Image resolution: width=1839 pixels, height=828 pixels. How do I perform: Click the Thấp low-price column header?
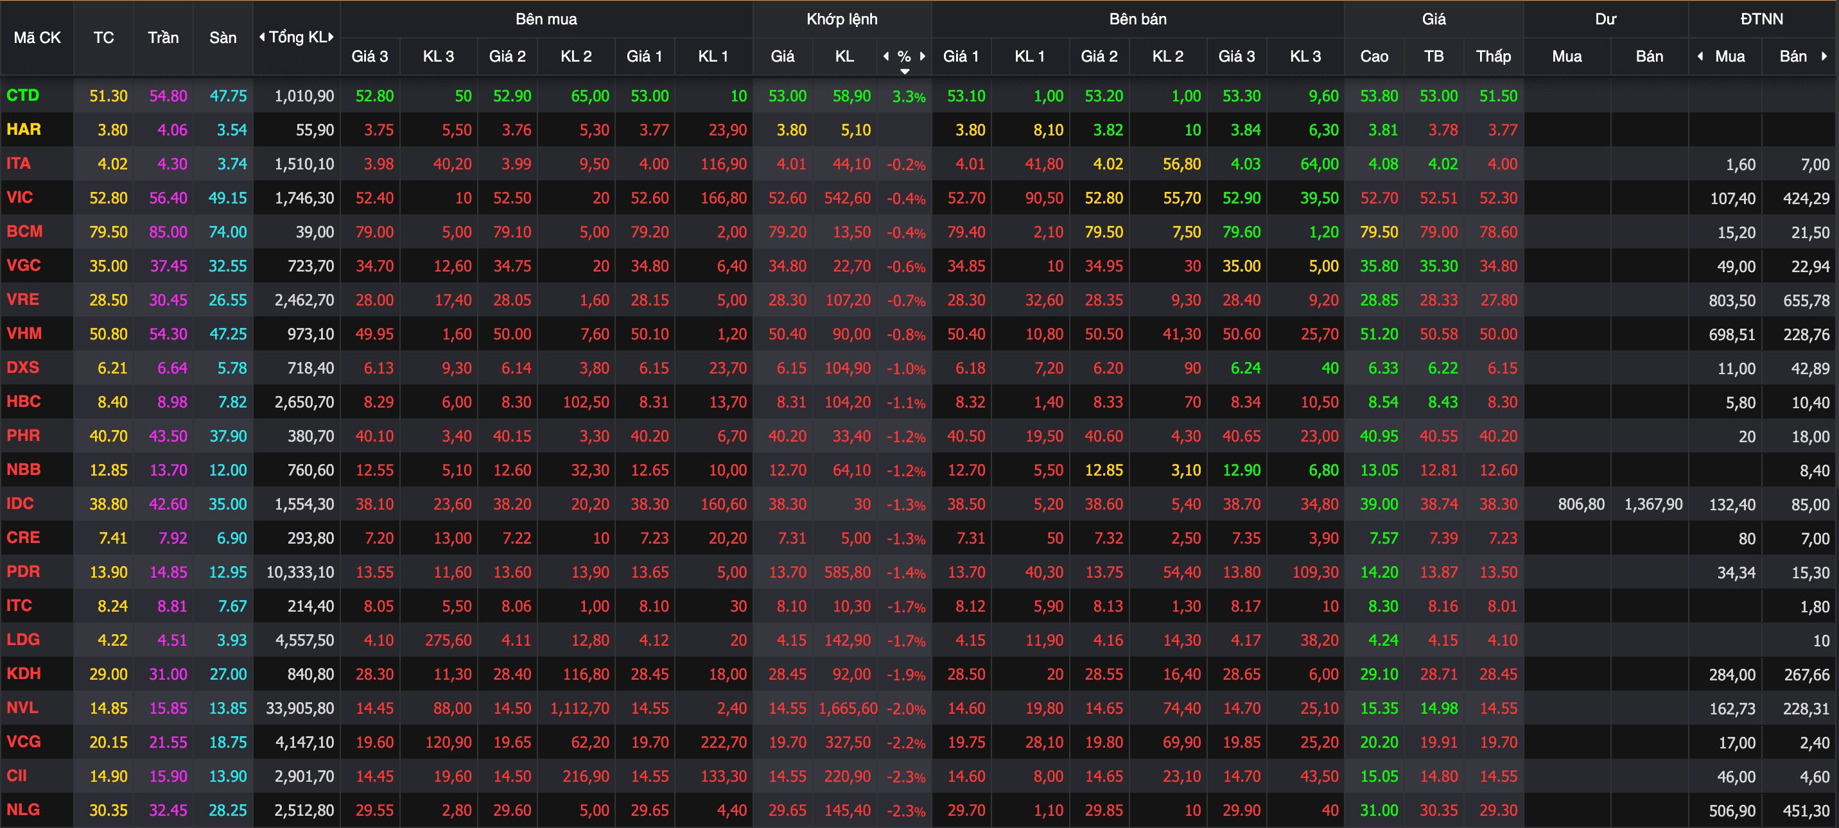(x=1494, y=56)
